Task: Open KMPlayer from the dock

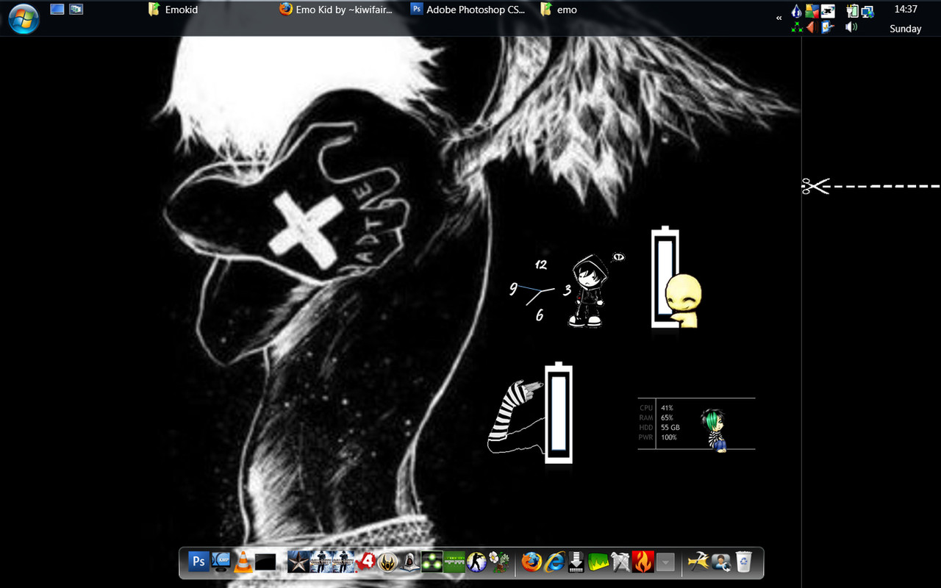Action: pyautogui.click(x=222, y=562)
